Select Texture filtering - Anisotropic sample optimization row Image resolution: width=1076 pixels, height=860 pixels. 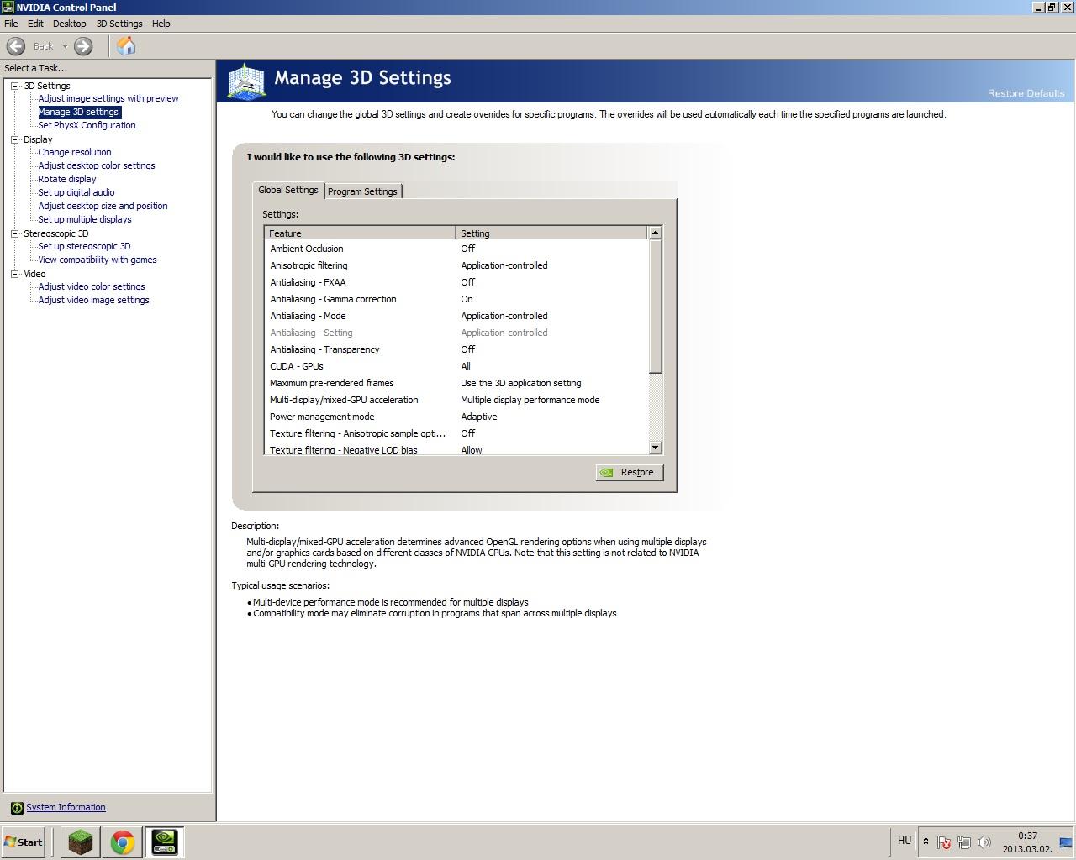coord(456,433)
